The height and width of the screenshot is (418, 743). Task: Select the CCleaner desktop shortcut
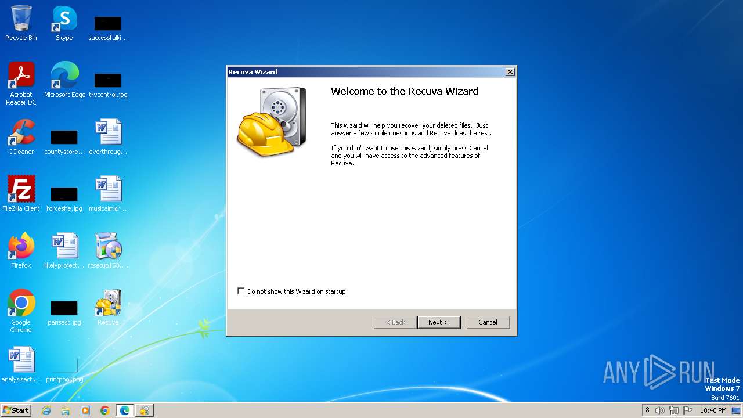point(21,137)
